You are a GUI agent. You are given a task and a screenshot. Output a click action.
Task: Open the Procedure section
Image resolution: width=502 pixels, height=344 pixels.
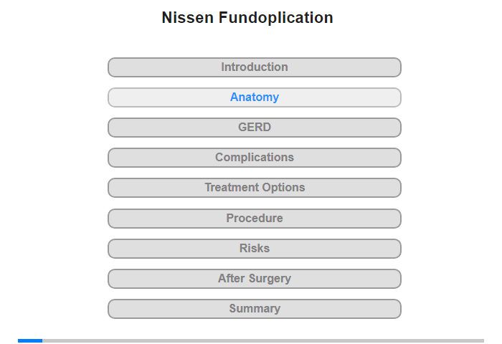coord(255,219)
